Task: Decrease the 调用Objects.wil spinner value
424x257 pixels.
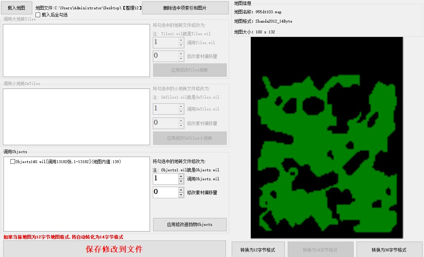Action: point(181,181)
